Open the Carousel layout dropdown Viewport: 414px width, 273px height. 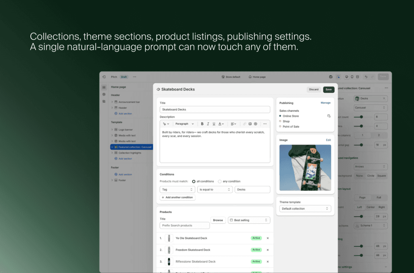370,107
